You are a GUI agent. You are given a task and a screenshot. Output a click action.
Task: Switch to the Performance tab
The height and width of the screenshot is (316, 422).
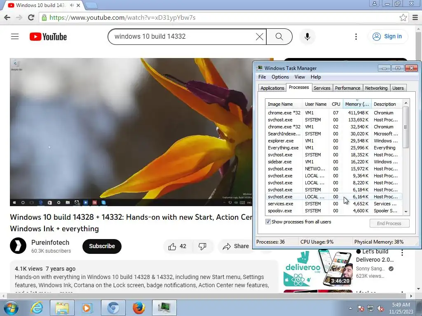347,88
